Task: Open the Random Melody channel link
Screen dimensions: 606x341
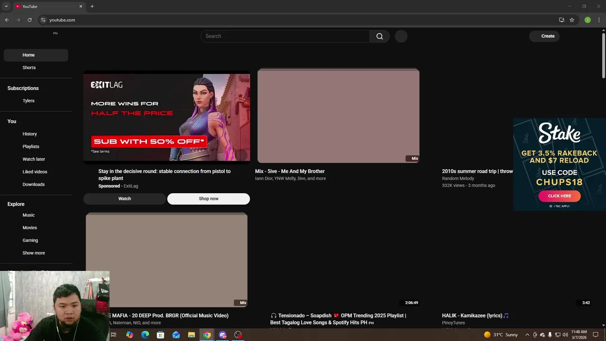Action: [x=458, y=179]
